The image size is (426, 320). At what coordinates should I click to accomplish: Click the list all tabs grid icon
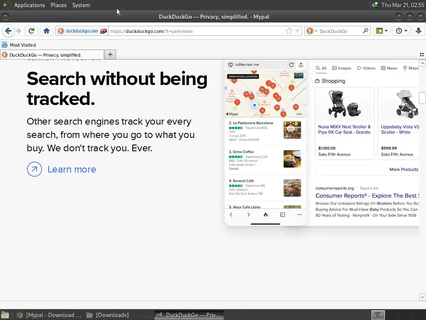coord(422,55)
